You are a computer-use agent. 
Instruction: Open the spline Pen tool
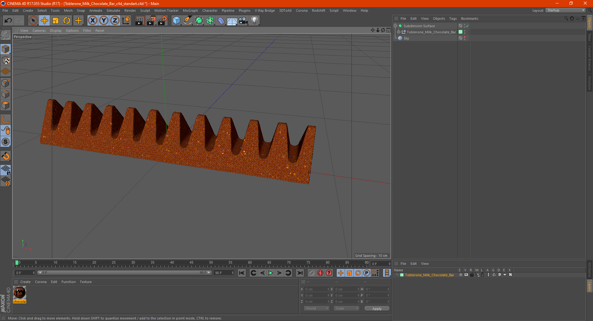pyautogui.click(x=188, y=21)
